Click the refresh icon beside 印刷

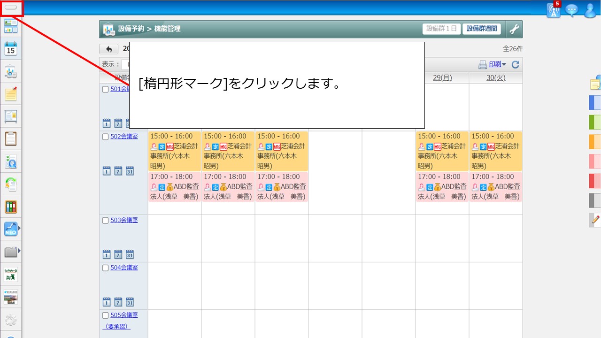tap(515, 65)
